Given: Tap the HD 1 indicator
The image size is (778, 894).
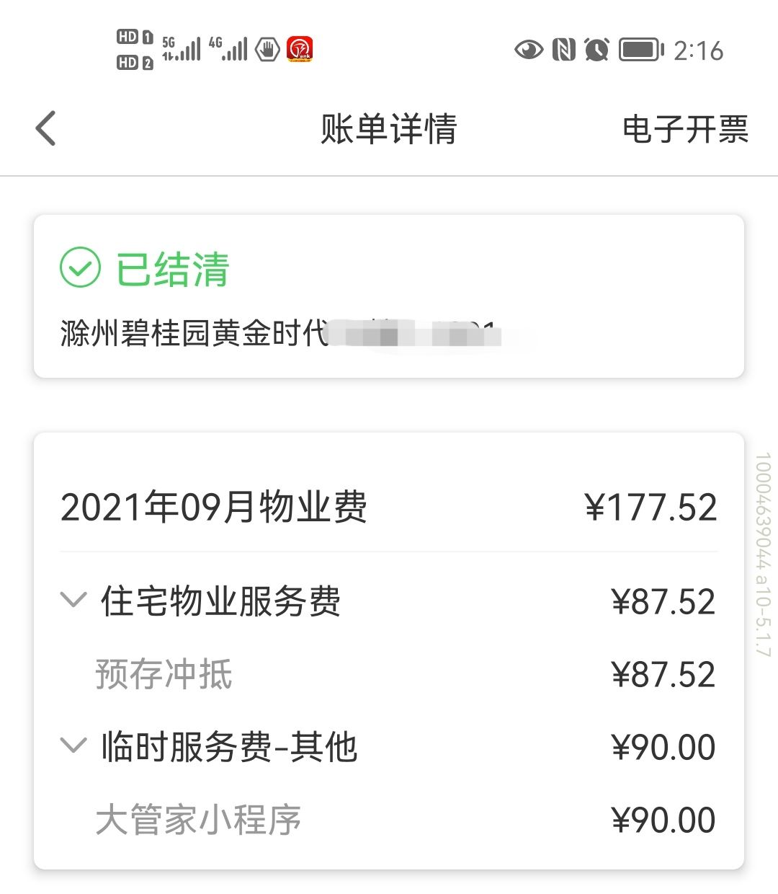Looking at the screenshot, I should pyautogui.click(x=135, y=37).
